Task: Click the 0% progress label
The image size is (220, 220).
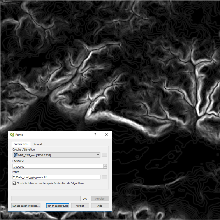Action: click(x=85, y=199)
